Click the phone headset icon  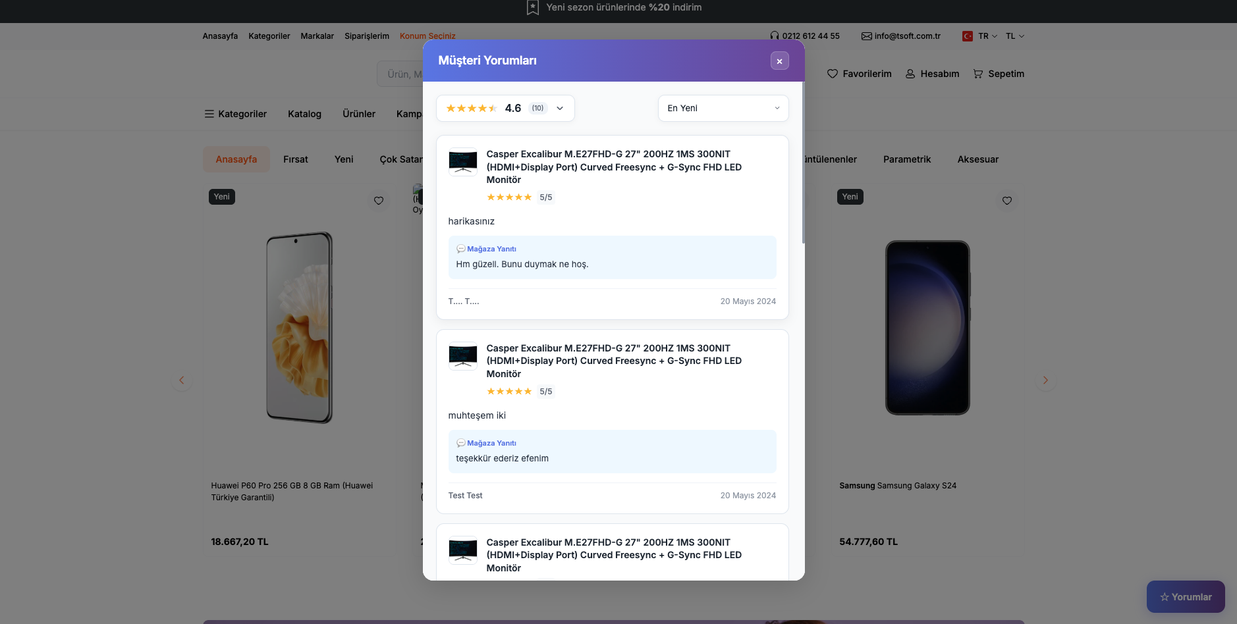click(x=775, y=36)
